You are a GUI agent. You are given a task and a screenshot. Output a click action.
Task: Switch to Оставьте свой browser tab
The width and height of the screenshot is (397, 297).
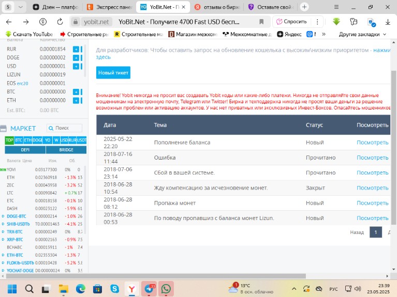(270, 7)
